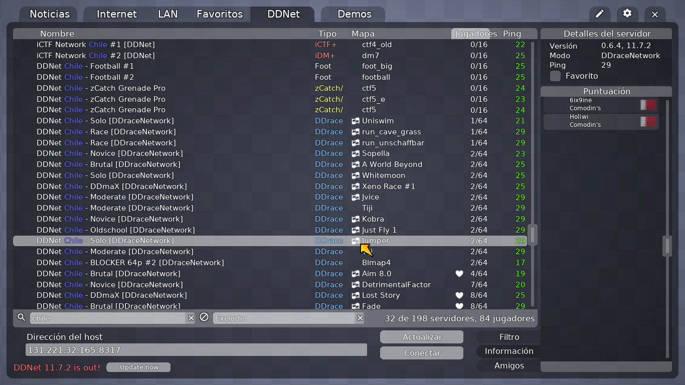The width and height of the screenshot is (685, 385).
Task: Click the flag icon next to 6ix9ine
Action: click(647, 105)
